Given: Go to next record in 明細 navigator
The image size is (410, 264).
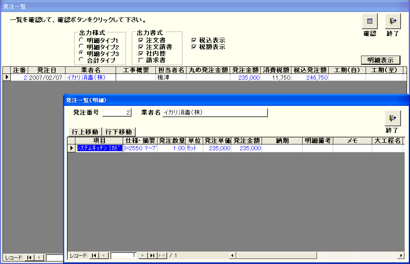Looking at the screenshot, I should point(143,255).
